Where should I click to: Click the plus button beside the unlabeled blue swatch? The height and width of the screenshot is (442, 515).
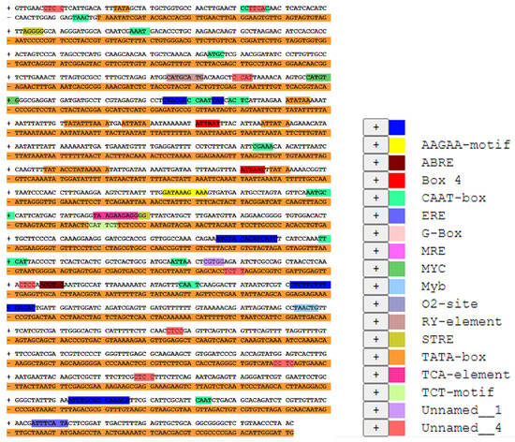tap(375, 127)
